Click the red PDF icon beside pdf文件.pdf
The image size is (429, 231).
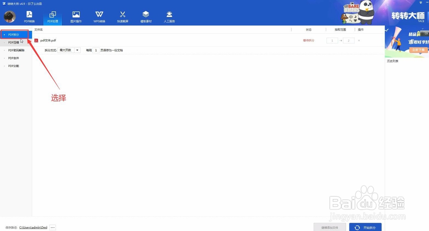click(x=36, y=40)
